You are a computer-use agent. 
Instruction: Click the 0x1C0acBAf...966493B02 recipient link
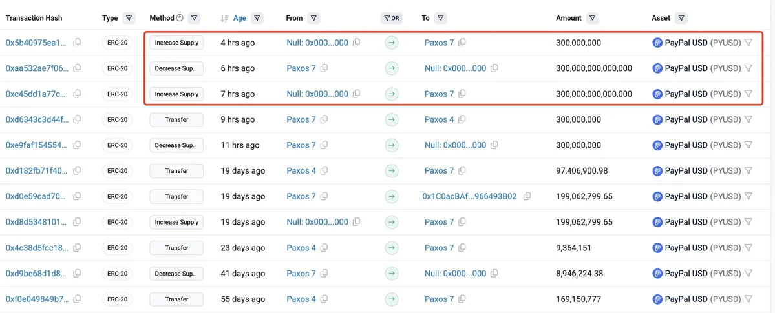(x=469, y=196)
